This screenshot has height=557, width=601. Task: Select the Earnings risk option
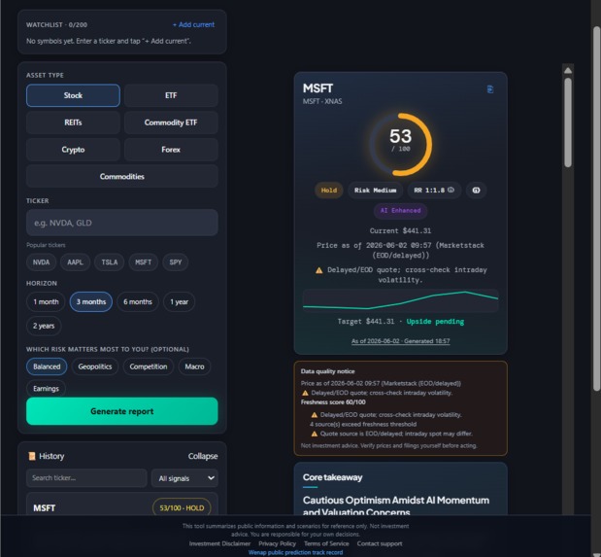[x=46, y=389]
